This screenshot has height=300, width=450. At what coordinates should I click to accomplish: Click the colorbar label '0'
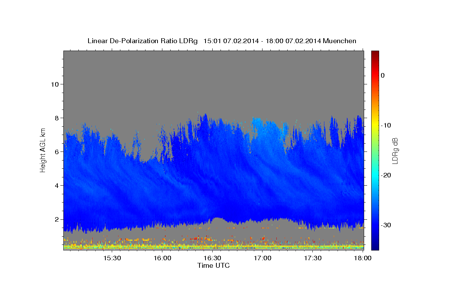click(383, 75)
